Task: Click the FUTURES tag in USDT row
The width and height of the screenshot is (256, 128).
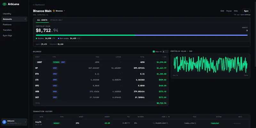Action: click(x=56, y=62)
